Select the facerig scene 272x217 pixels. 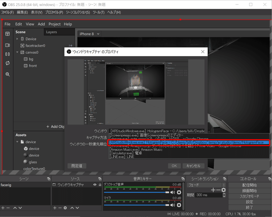[x=25, y=185]
